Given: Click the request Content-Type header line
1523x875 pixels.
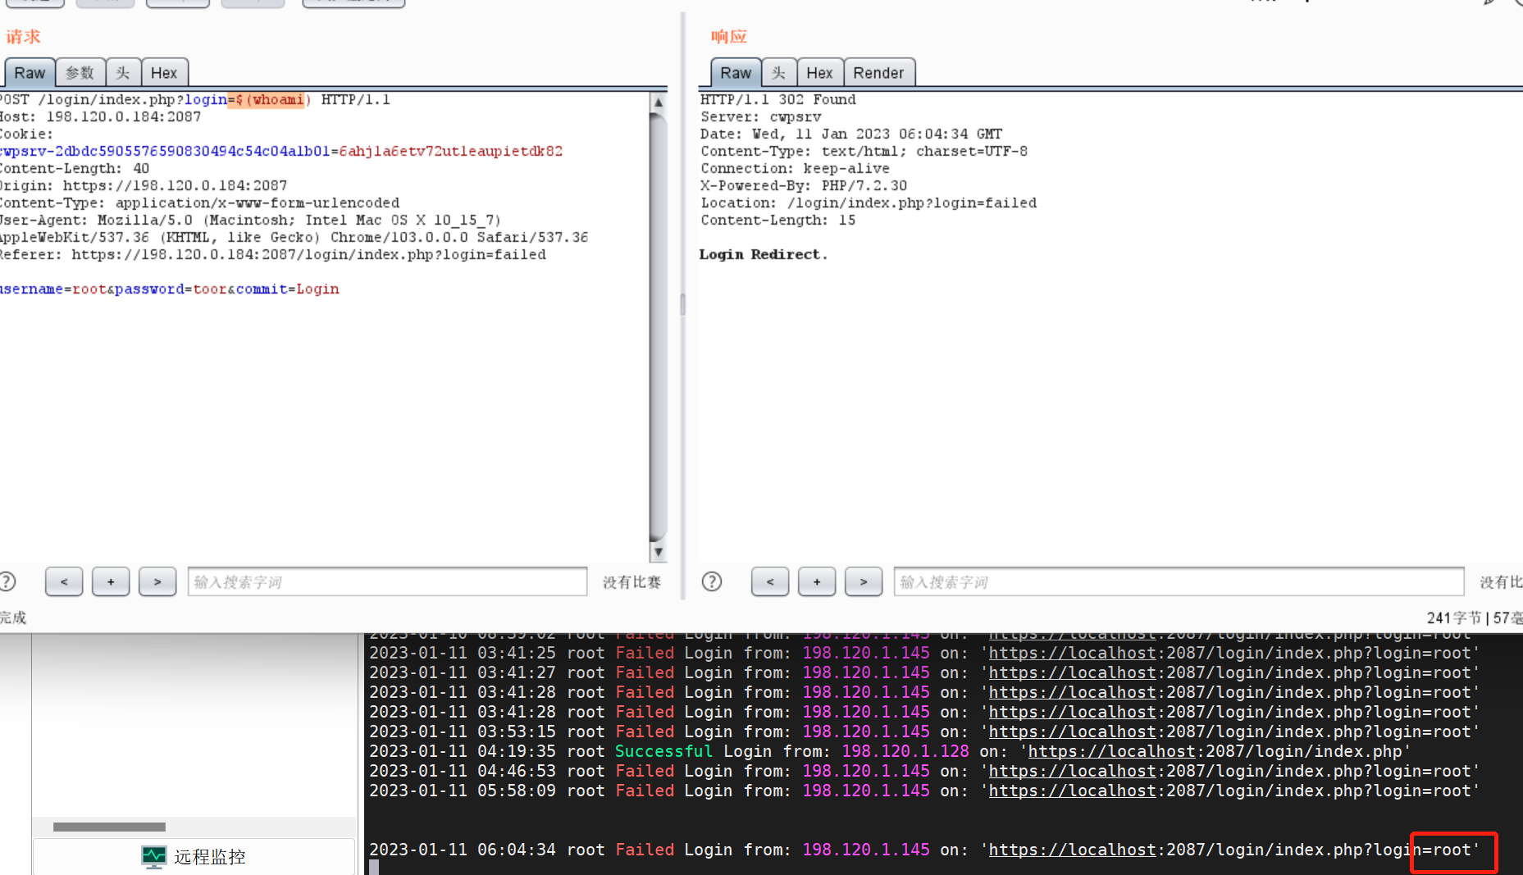Looking at the screenshot, I should 200,203.
